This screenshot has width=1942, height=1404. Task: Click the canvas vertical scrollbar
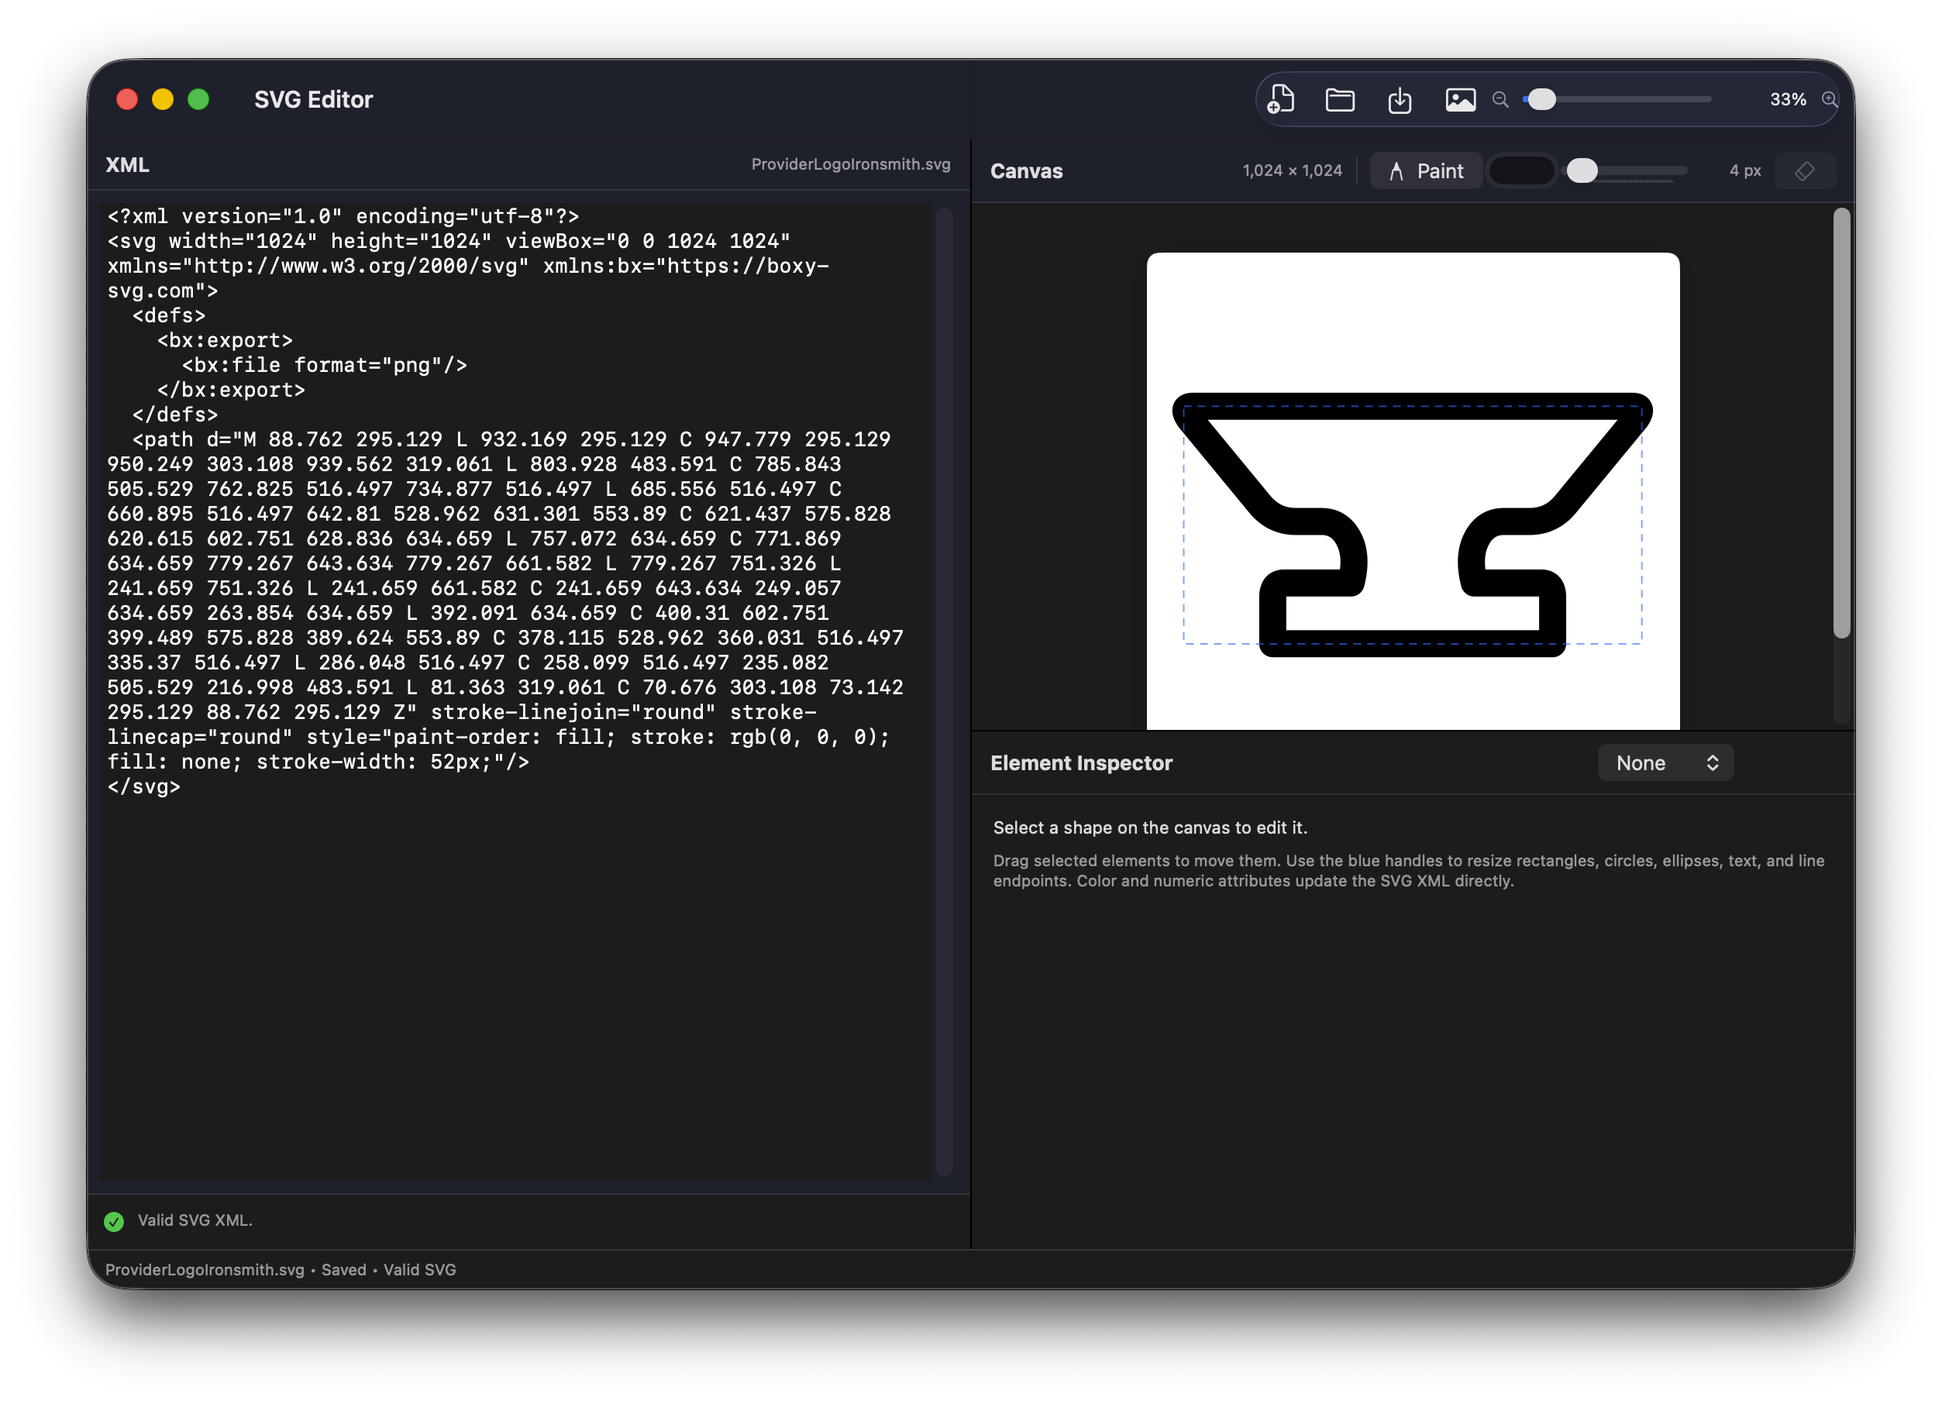tap(1841, 424)
